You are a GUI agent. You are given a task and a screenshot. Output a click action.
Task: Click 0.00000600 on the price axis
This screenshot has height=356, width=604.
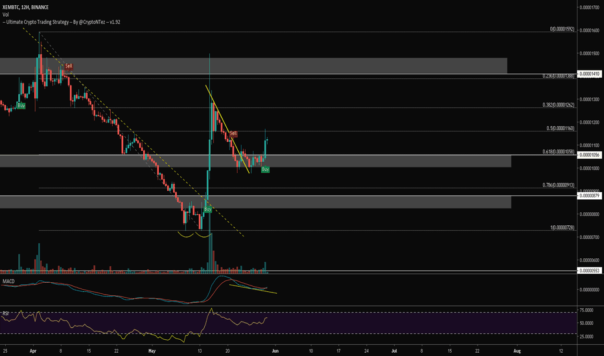tap(589, 261)
